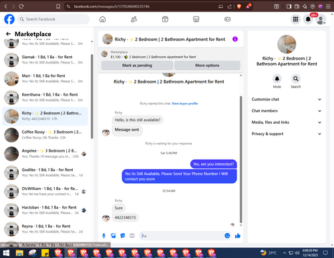
Task: Click the Mute bell icon
Action: pyautogui.click(x=277, y=79)
